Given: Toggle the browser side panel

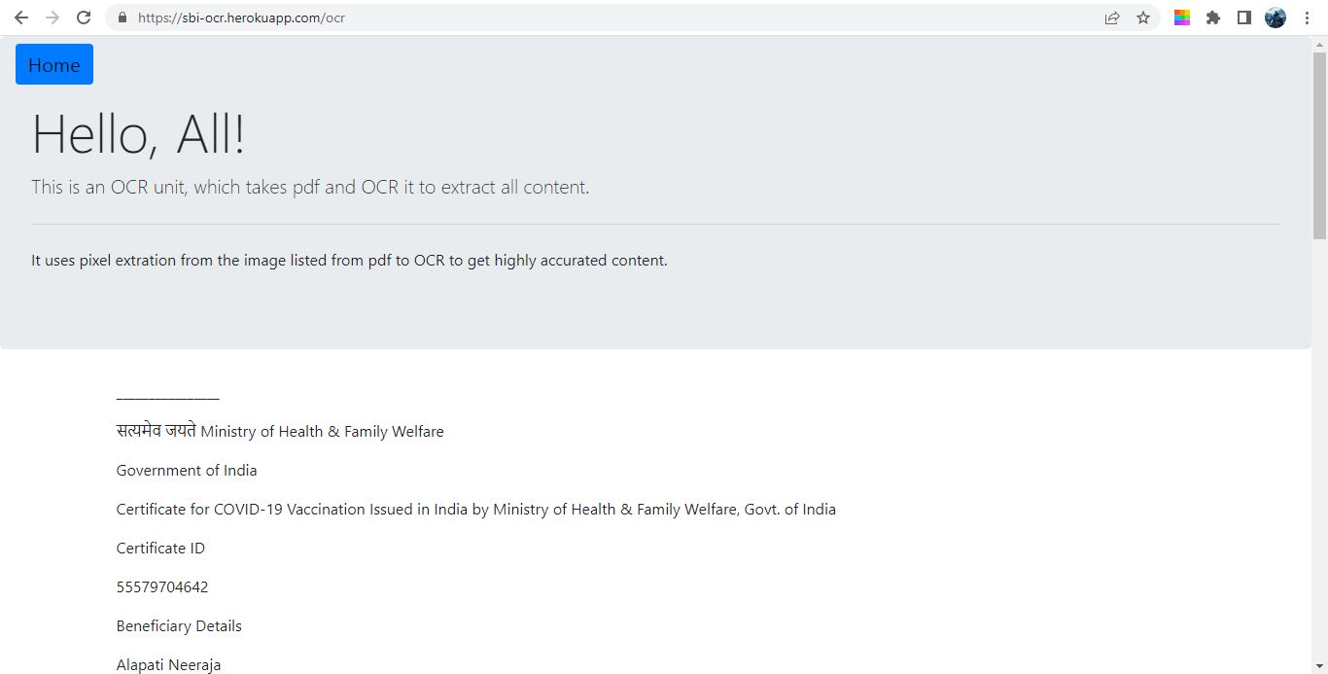Looking at the screenshot, I should 1244,18.
